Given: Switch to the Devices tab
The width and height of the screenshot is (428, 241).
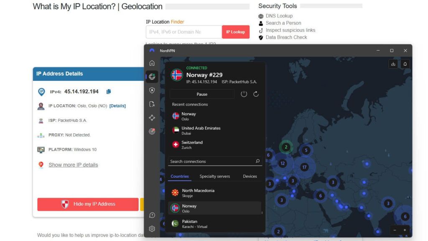Looking at the screenshot, I should [x=250, y=176].
